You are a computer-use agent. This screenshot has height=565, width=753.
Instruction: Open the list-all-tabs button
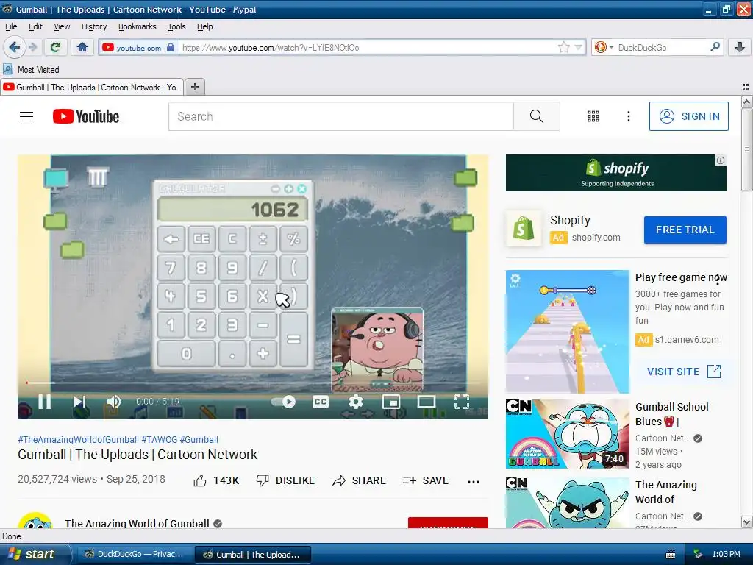(x=746, y=87)
